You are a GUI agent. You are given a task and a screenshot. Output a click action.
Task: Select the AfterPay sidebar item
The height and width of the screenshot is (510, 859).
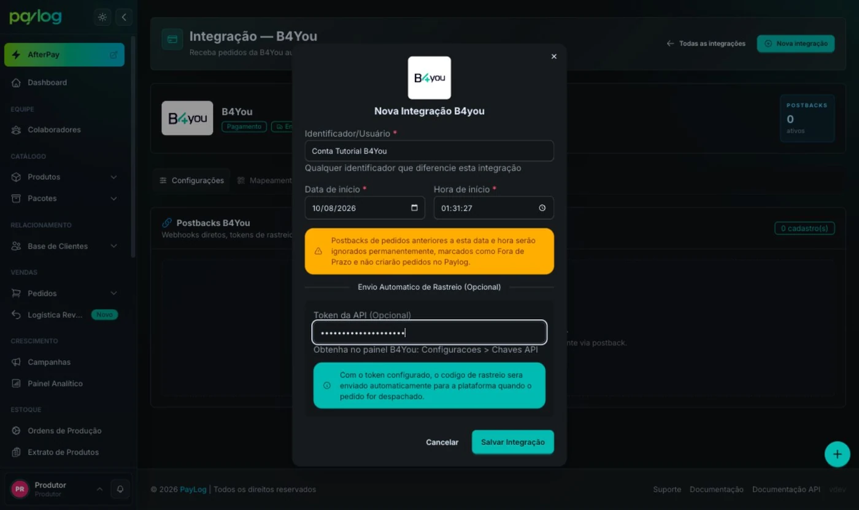pyautogui.click(x=64, y=55)
